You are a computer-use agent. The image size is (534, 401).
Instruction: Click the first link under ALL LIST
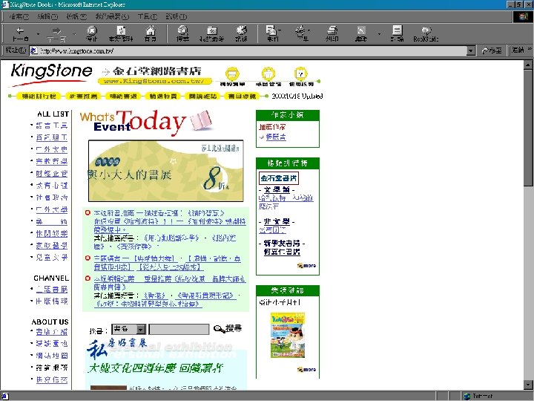pos(52,125)
